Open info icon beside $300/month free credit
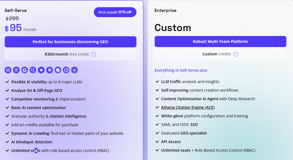Viewport: 293px width, 160px height. (x=94, y=54)
